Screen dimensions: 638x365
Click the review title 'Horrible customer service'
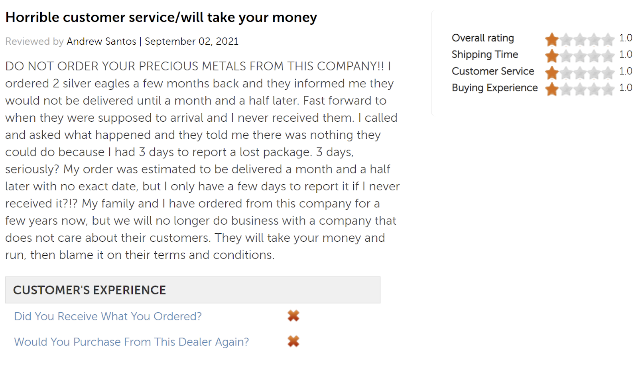[161, 17]
